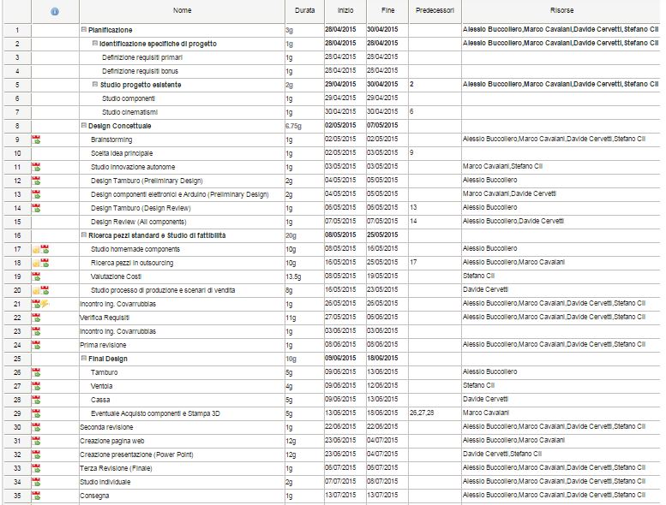Click the Durata column header
Viewport: 666px width, 505px height.
[304, 10]
